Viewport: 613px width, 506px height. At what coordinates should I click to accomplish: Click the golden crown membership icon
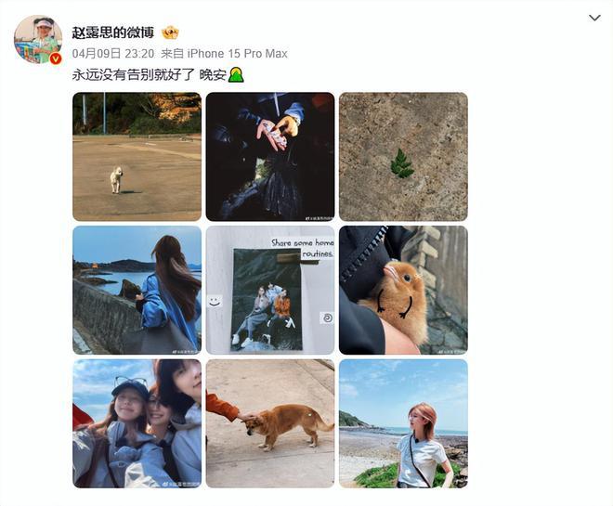[x=170, y=32]
